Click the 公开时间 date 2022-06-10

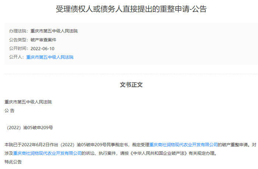point(42,49)
